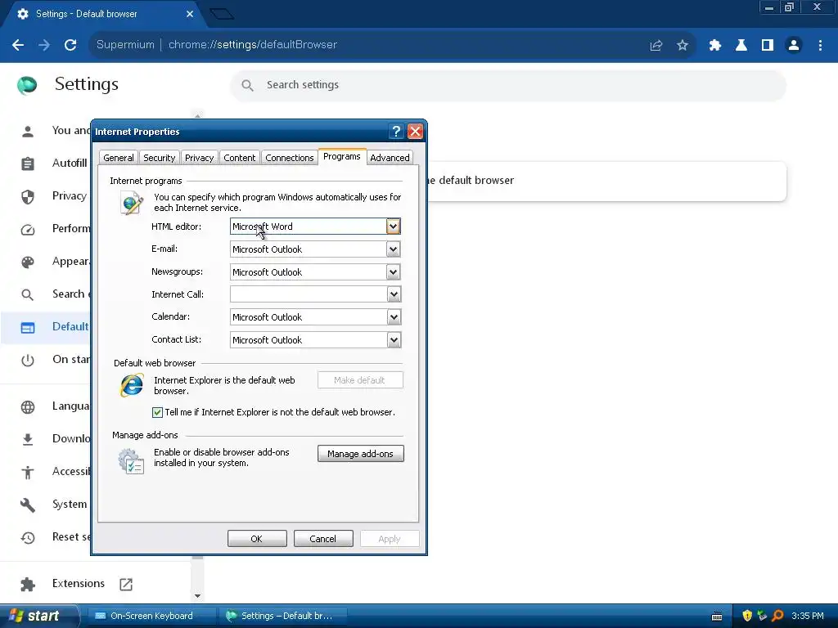This screenshot has height=628, width=838.
Task: Switch to the Privacy tab in dialog
Action: pyautogui.click(x=200, y=158)
